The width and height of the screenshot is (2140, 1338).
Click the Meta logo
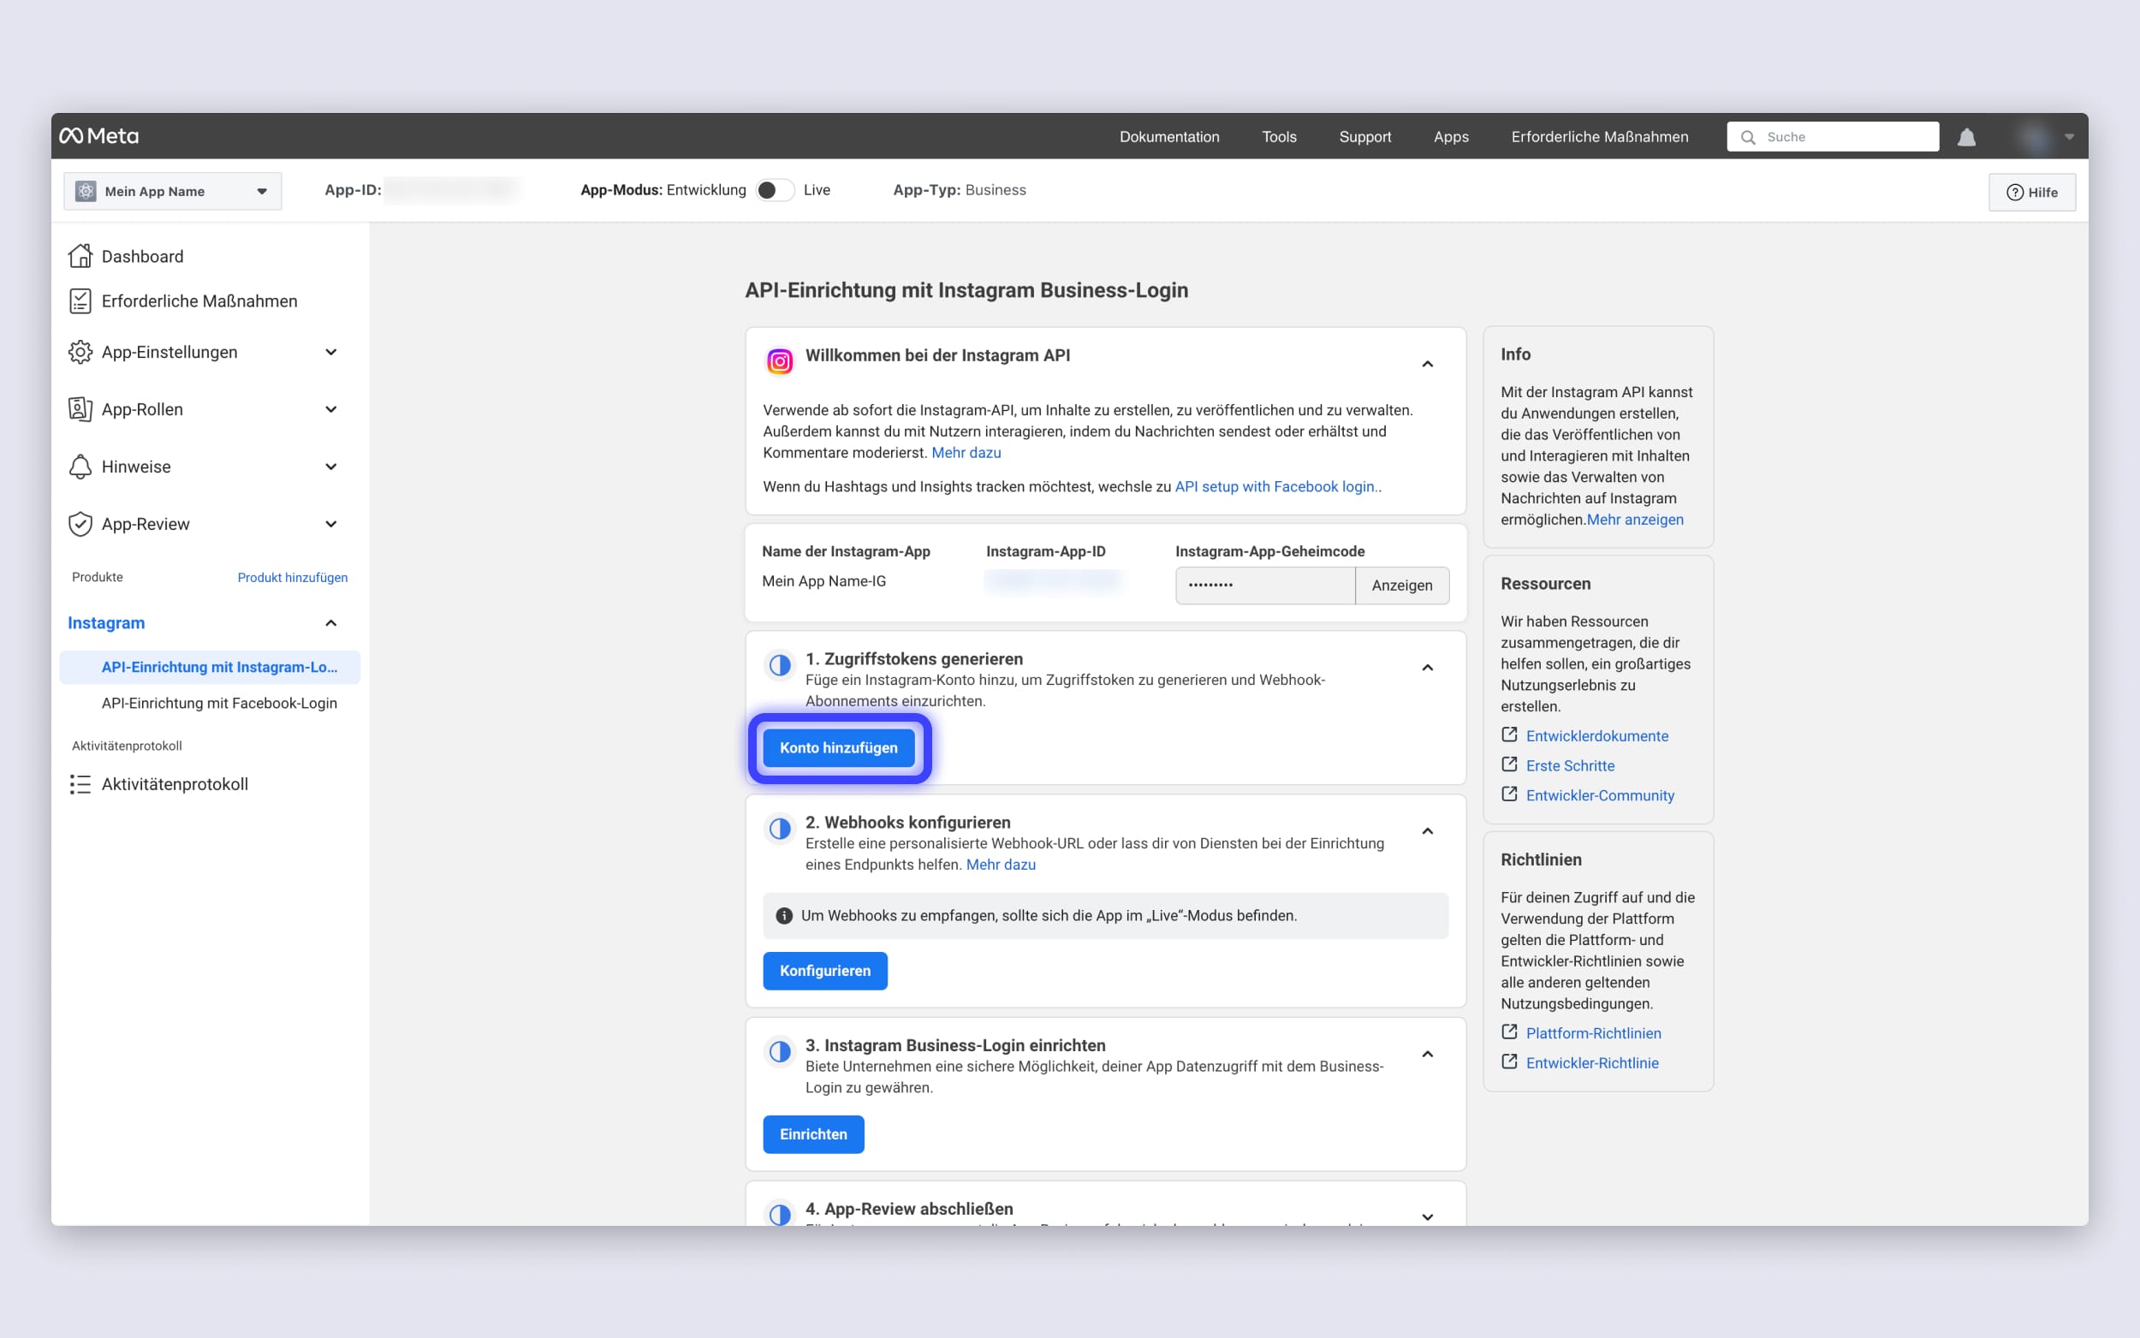(x=99, y=136)
